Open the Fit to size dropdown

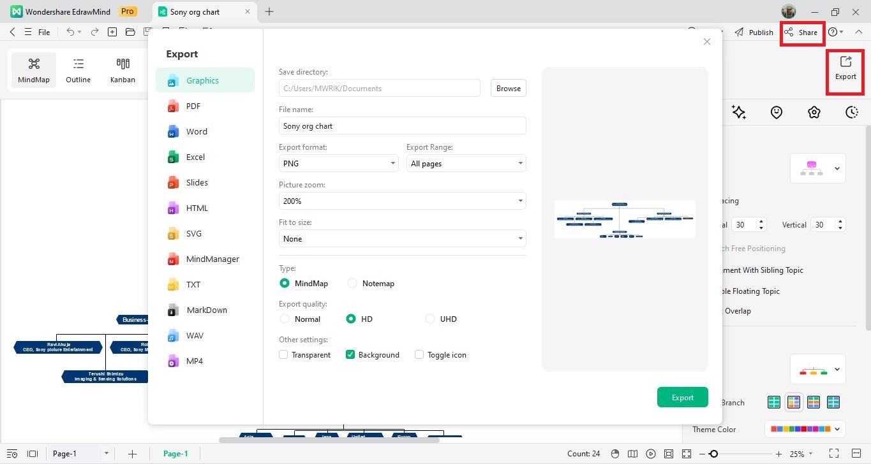tap(403, 238)
